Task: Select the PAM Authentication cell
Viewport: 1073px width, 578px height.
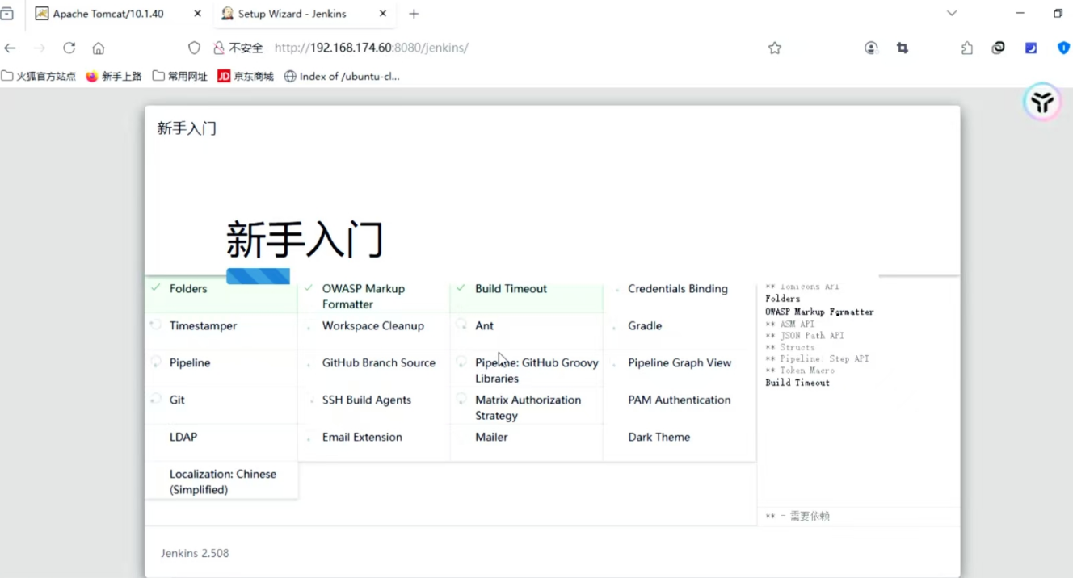Action: tap(680, 405)
